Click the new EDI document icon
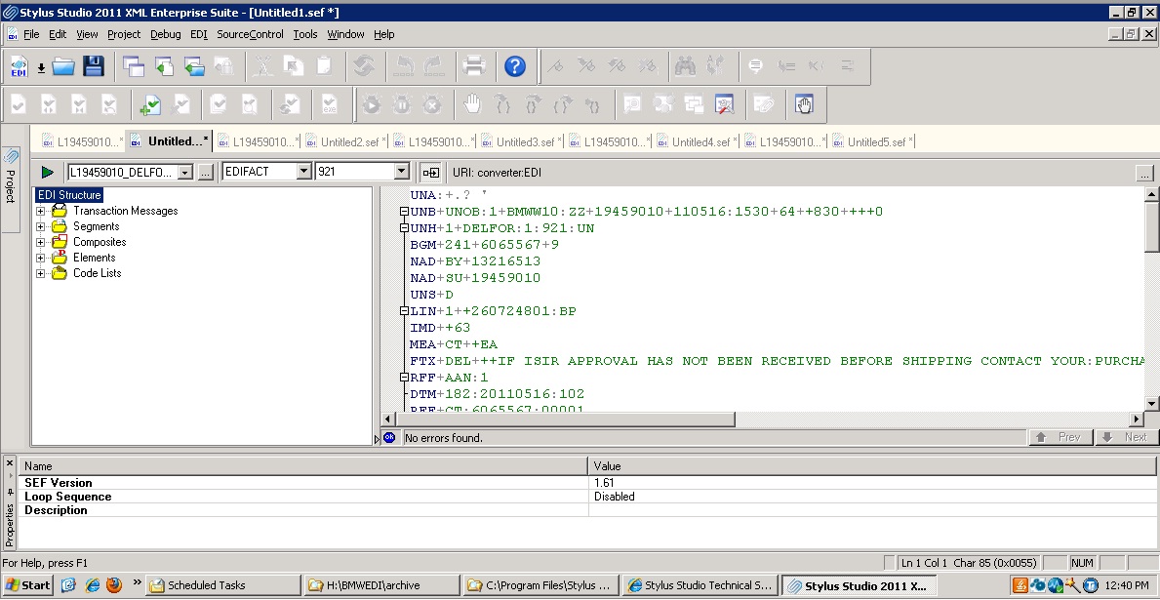Image resolution: width=1160 pixels, height=600 pixels. click(x=19, y=66)
